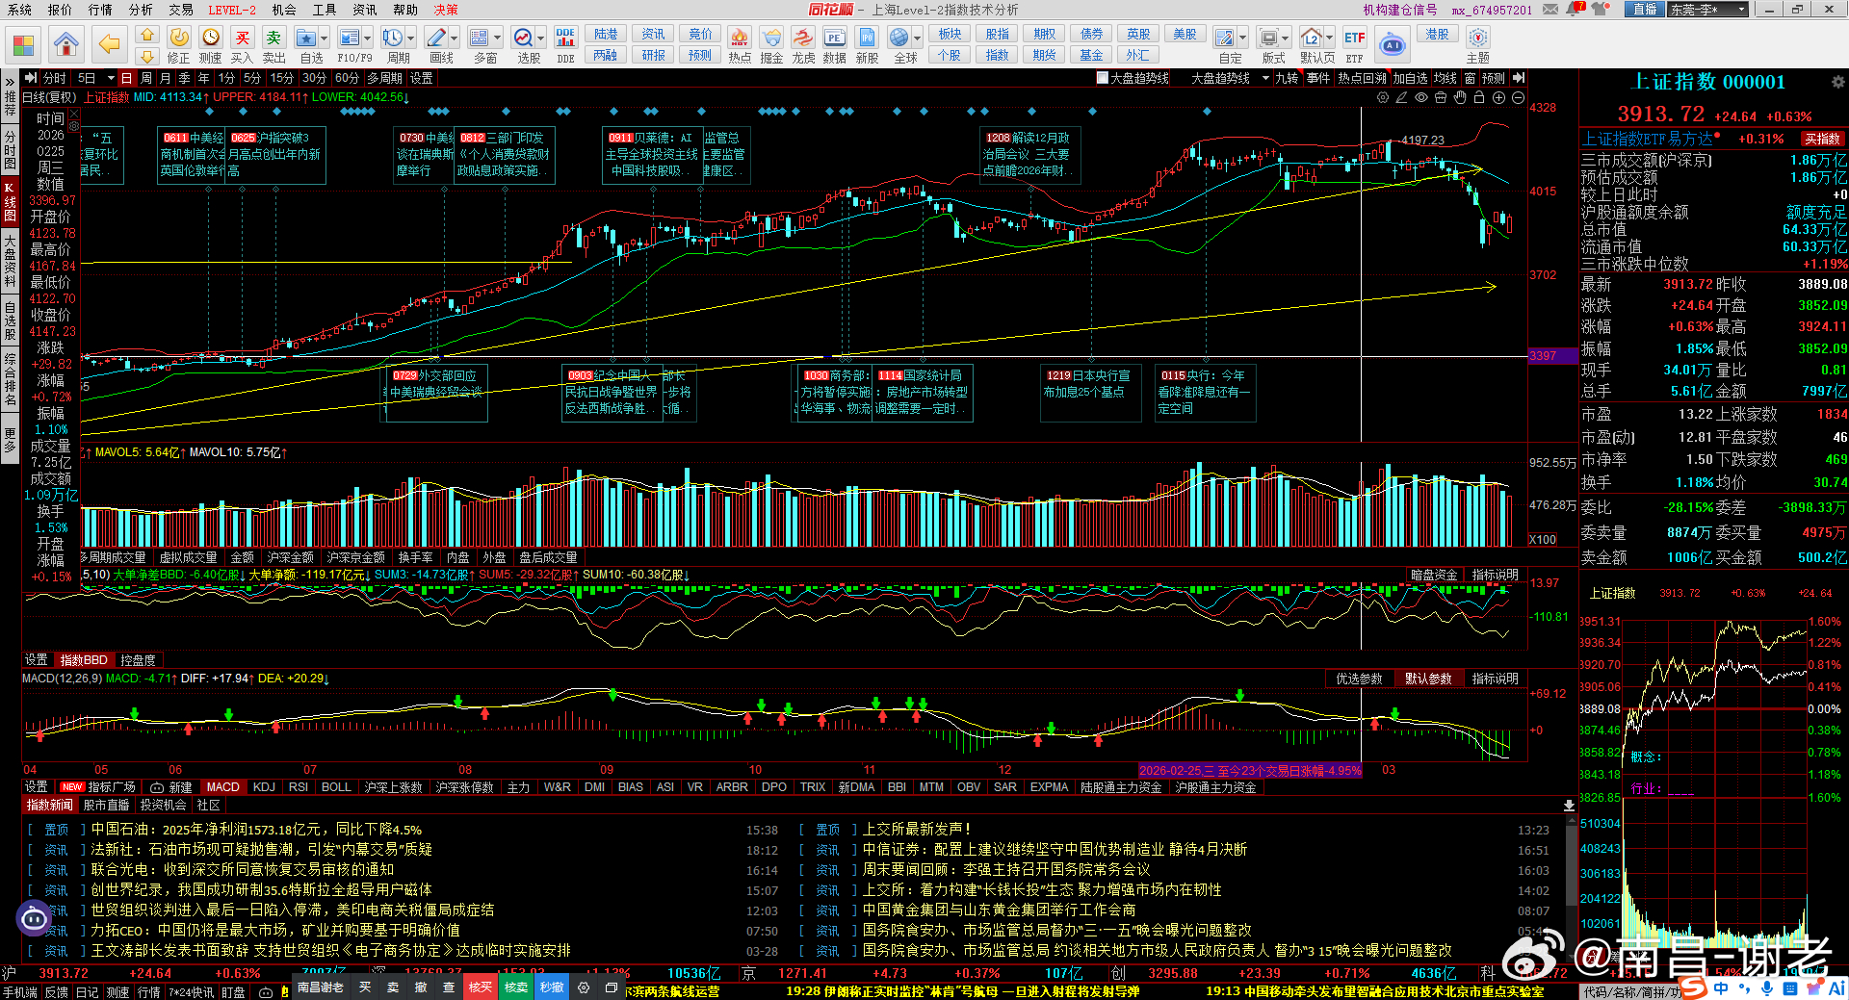Click the red 买入 buy icon

point(243,44)
